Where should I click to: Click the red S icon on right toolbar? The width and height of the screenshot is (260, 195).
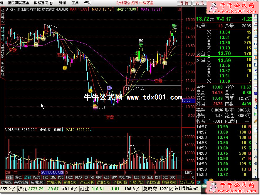tap(256, 100)
